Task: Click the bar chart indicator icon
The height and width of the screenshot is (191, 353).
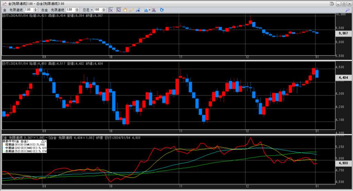Action: pos(145,10)
